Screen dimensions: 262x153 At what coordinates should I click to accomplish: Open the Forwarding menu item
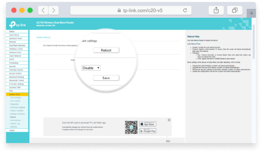17,63
